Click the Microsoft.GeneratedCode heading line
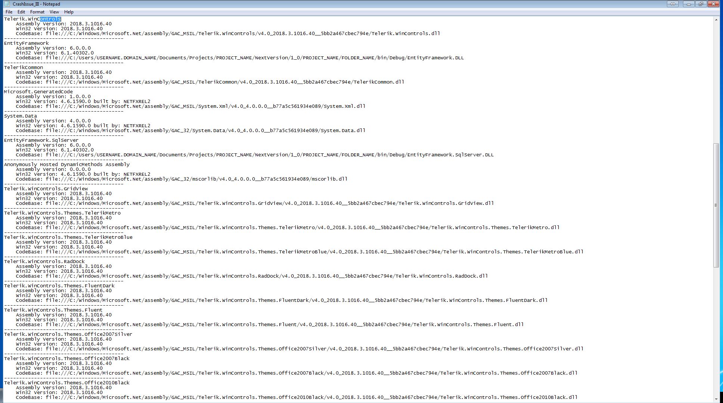The image size is (723, 403). (38, 92)
